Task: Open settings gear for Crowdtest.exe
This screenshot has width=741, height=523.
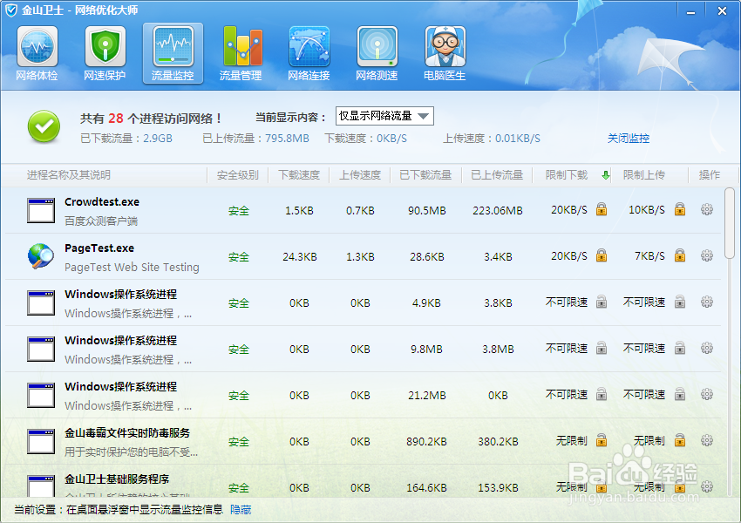Action: 706,209
